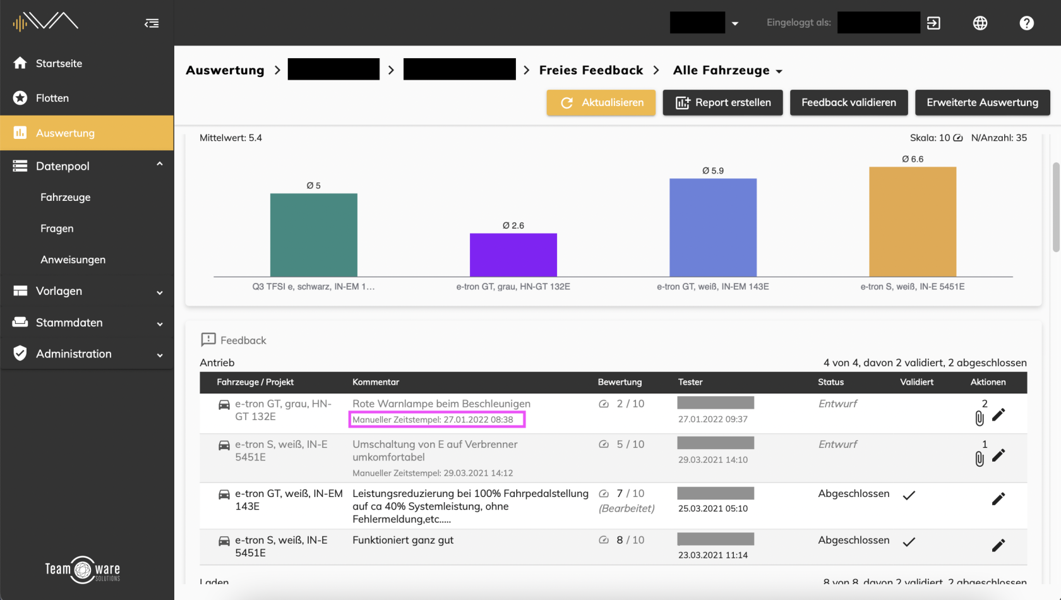Click 'N/Anzahl: 35' label

click(999, 138)
